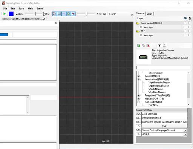
Task: Select WpnGrenadesThrown tile
Action: [x=159, y=83]
